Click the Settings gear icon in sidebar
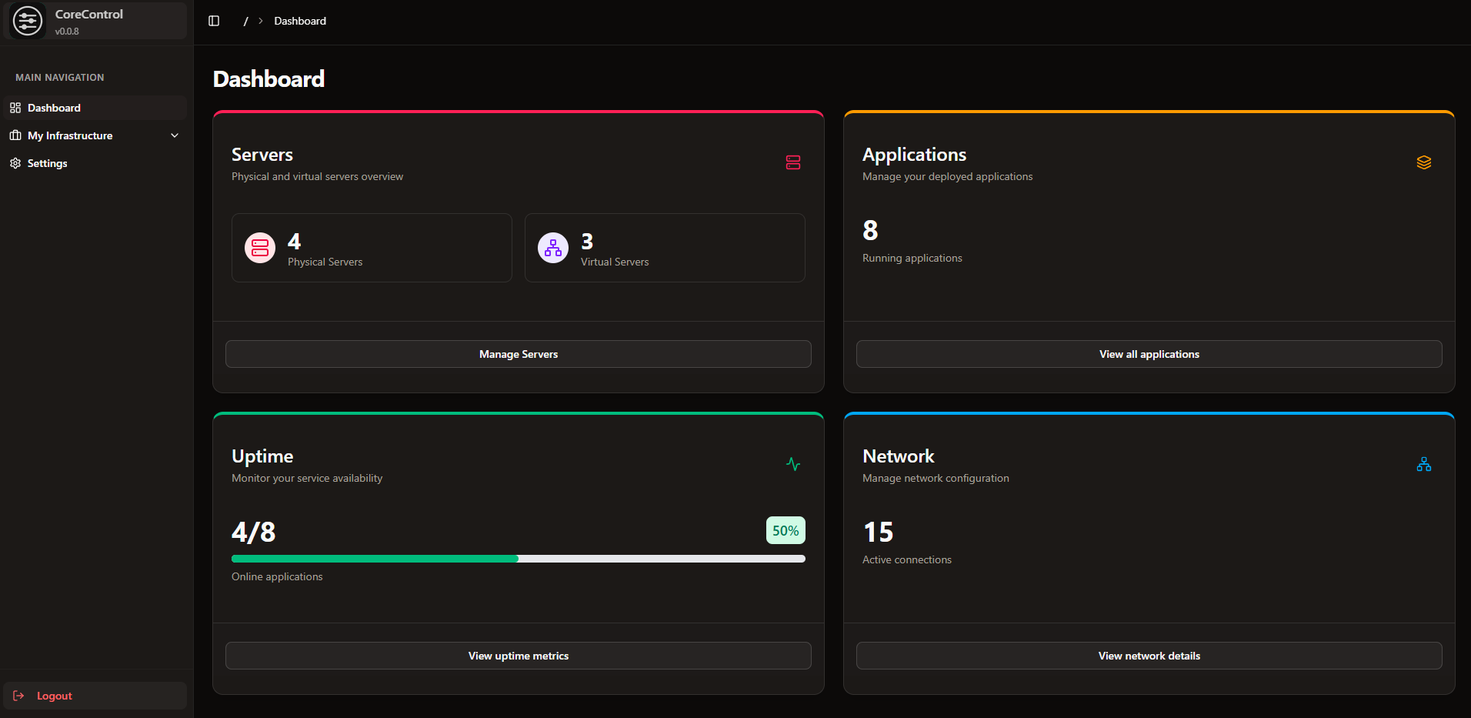 [x=15, y=163]
